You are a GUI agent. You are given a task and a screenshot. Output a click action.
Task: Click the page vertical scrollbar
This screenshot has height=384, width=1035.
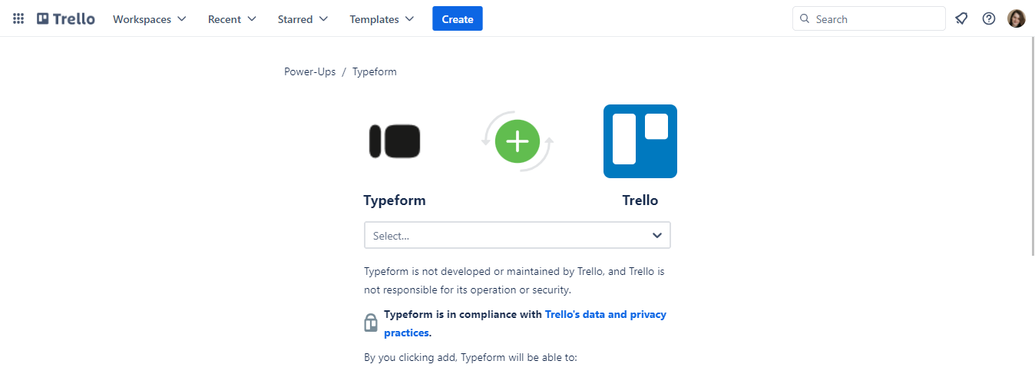1032,146
